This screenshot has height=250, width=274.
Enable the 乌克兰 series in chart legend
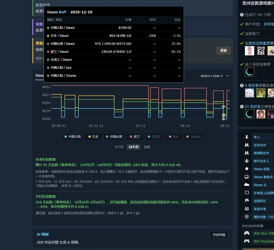click(154, 136)
